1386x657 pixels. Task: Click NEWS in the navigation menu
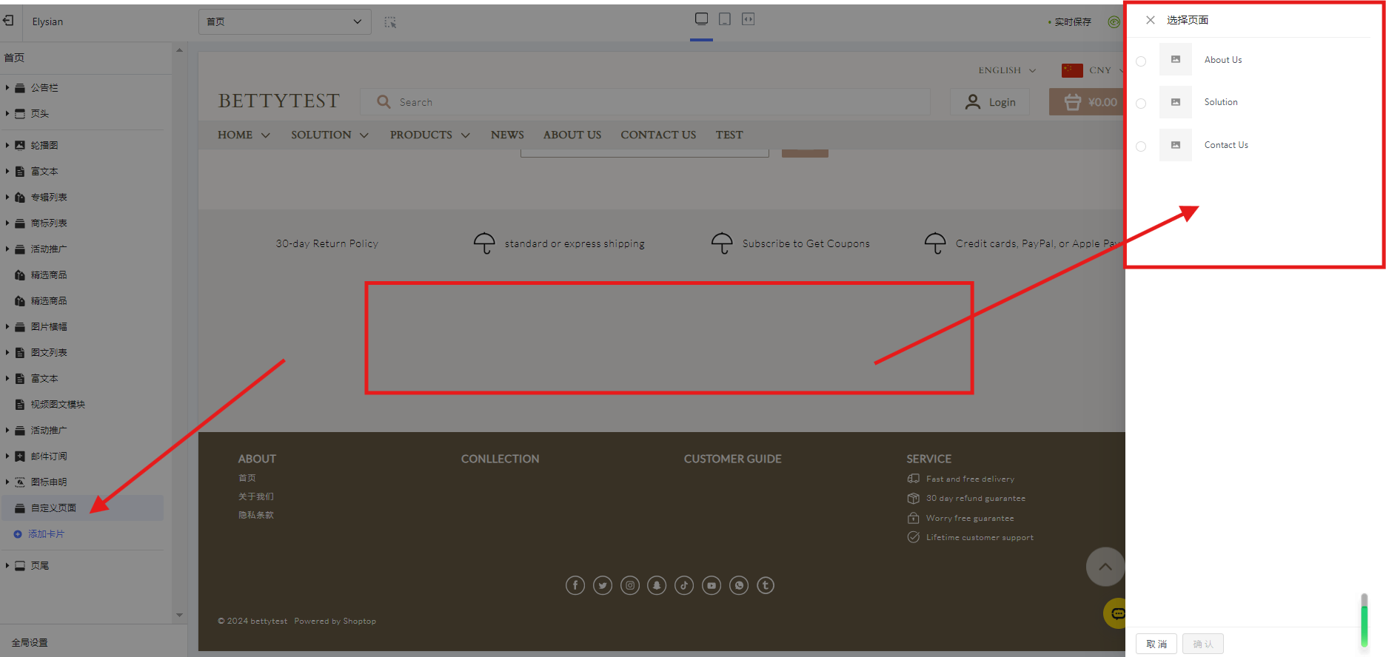pos(507,135)
